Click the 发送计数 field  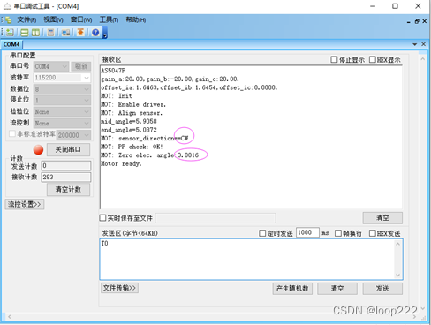tap(66, 166)
